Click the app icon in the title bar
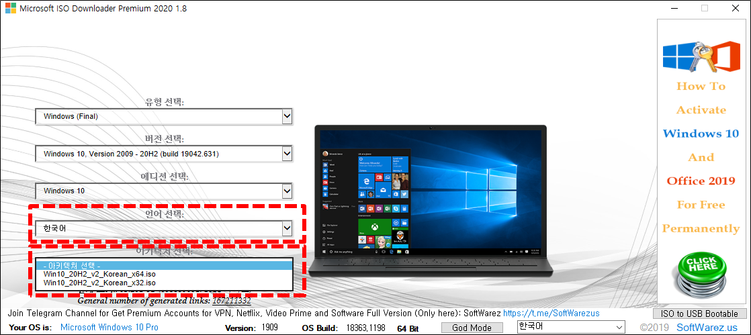751x335 pixels. tap(10, 8)
